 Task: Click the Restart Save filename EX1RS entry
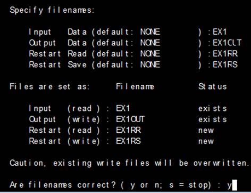[225, 65]
